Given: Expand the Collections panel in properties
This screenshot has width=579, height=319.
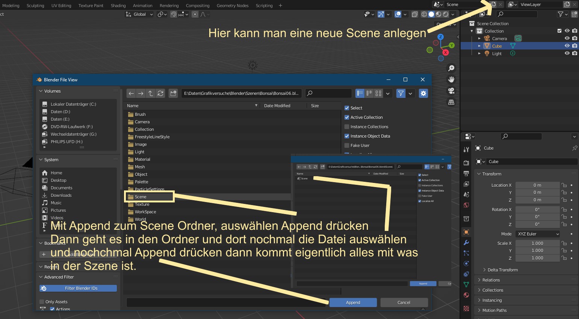Looking at the screenshot, I should coord(479,290).
